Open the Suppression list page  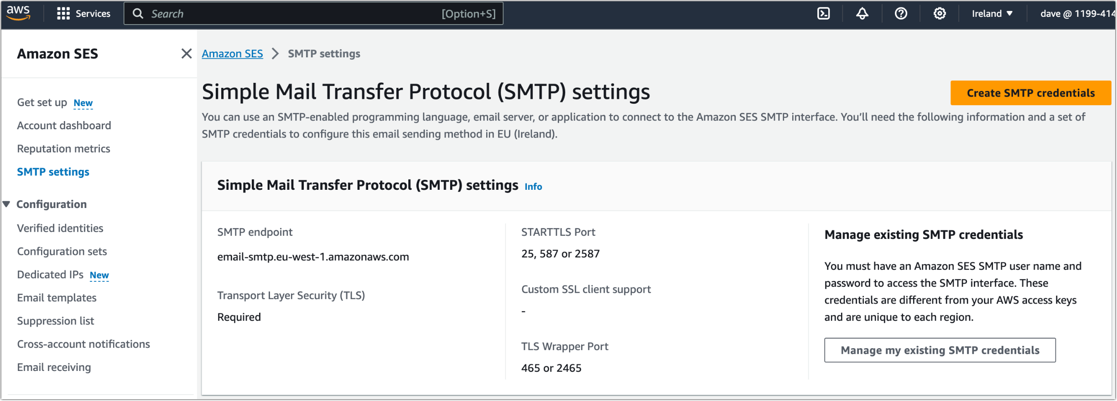[x=56, y=320]
